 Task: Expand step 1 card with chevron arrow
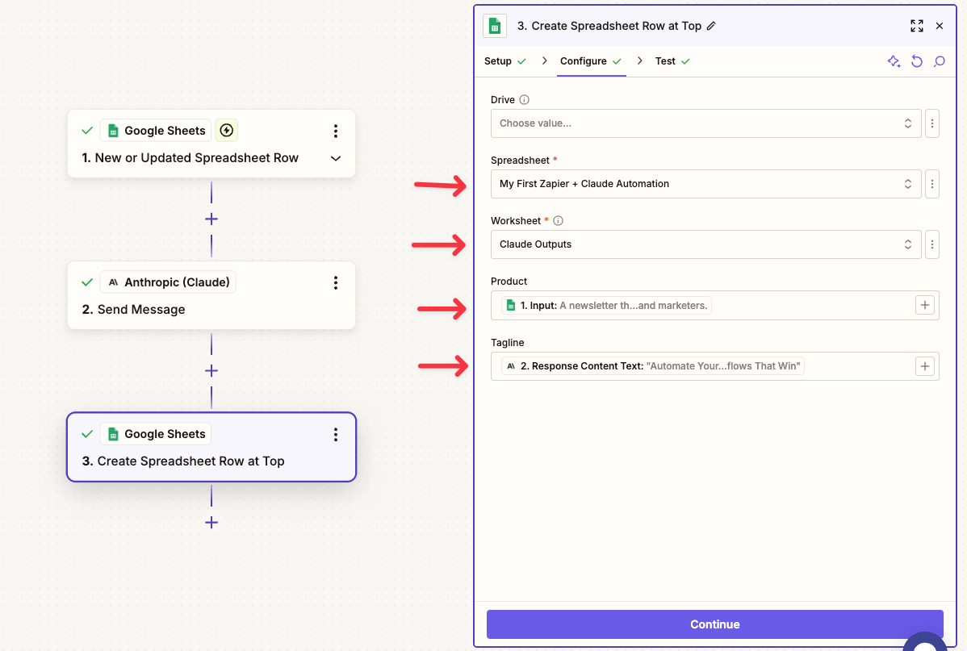coord(336,158)
